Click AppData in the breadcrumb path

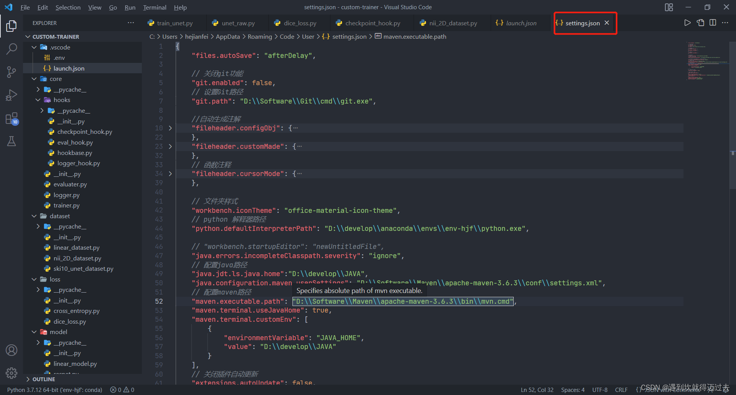[x=228, y=37]
